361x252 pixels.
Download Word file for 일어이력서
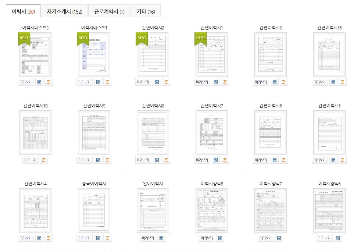(161, 238)
